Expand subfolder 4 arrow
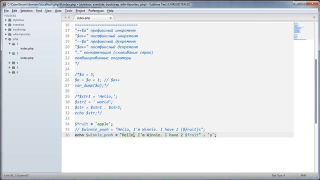 click(x=9, y=62)
